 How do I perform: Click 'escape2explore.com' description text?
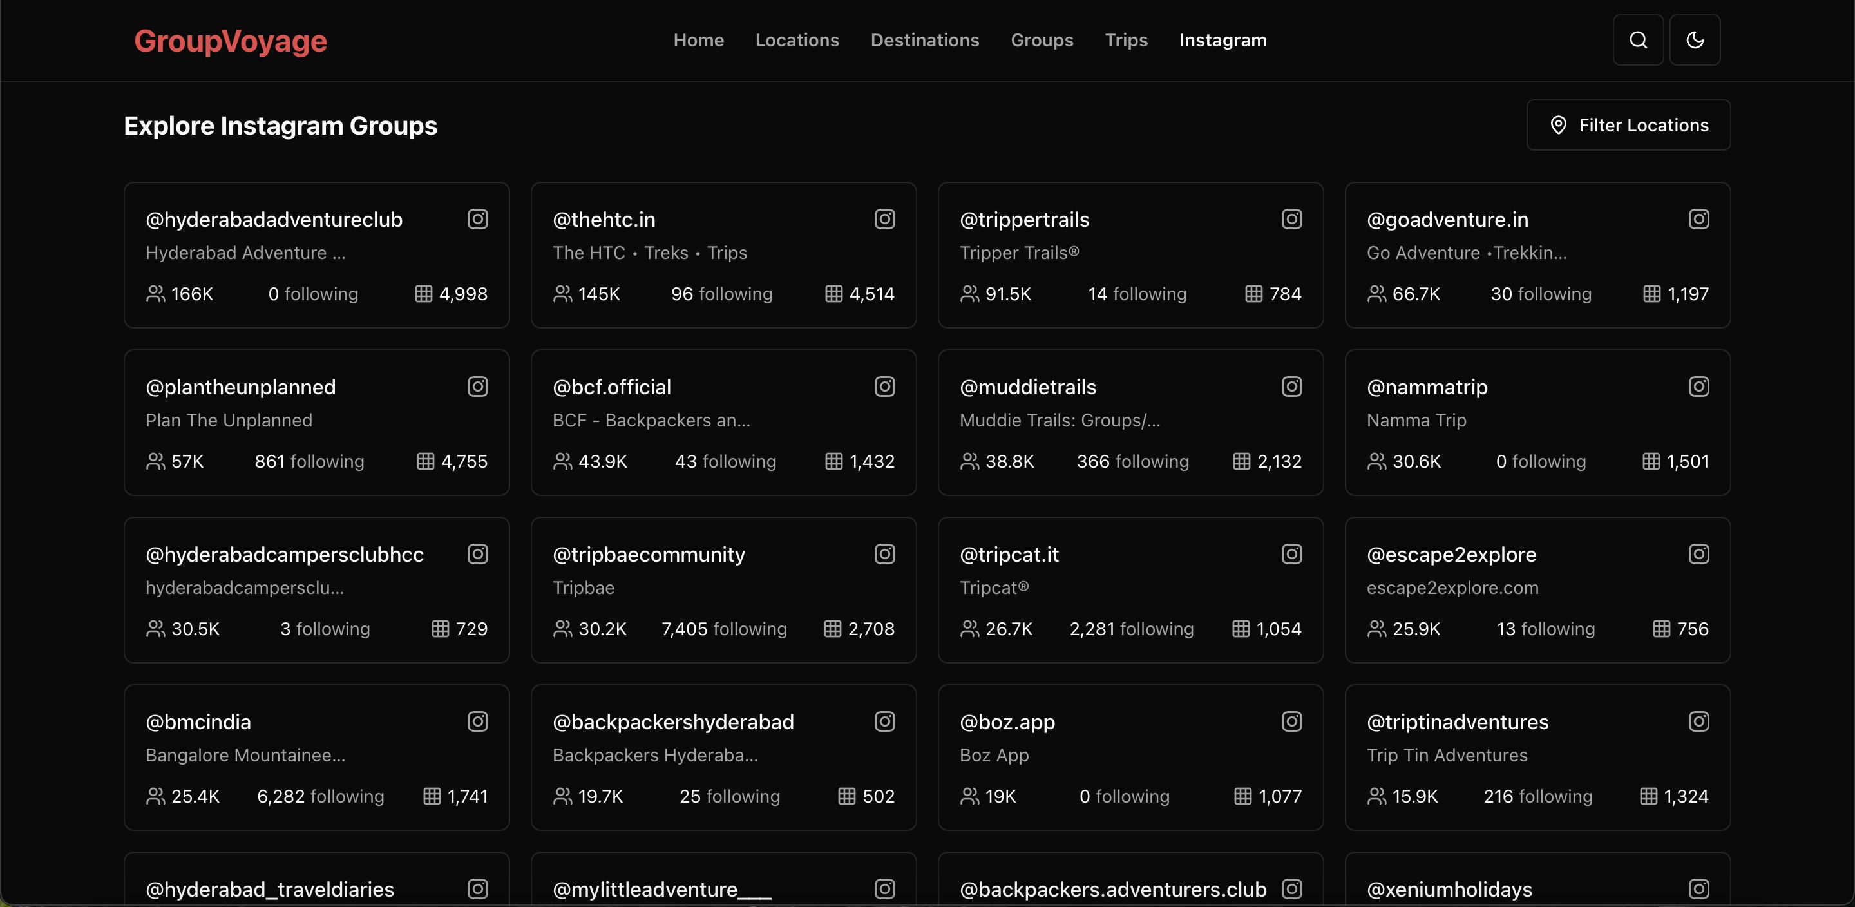(x=1452, y=588)
